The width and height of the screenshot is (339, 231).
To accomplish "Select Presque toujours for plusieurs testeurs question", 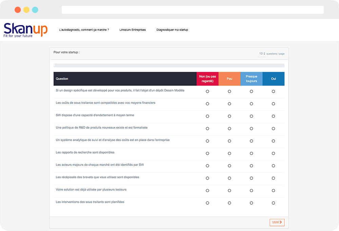I will click(x=252, y=191).
